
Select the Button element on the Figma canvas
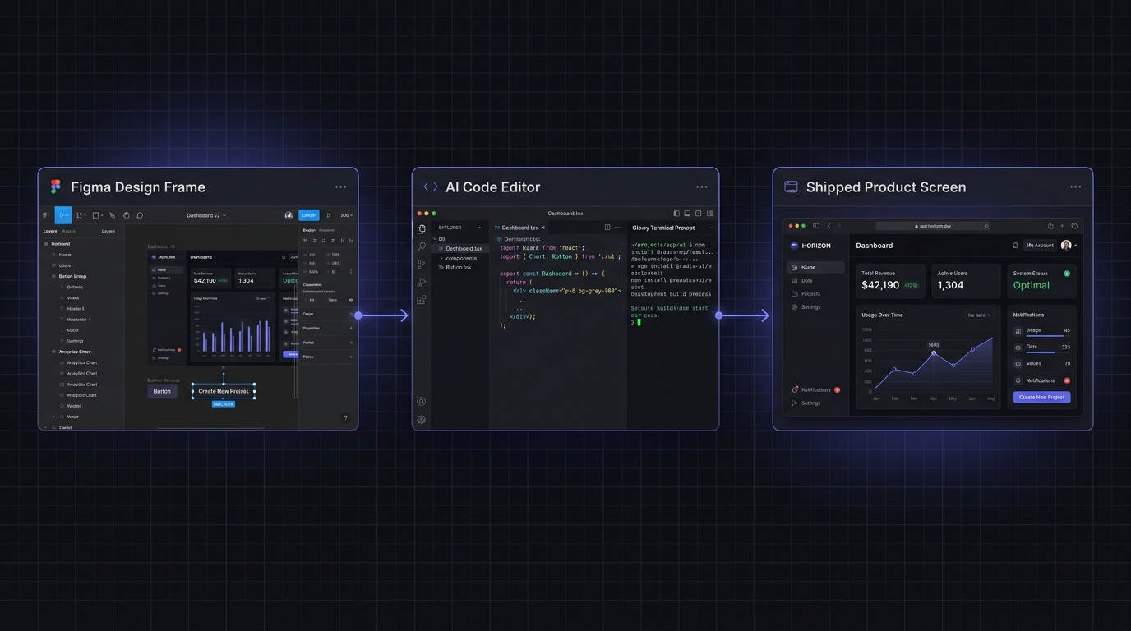[162, 391]
